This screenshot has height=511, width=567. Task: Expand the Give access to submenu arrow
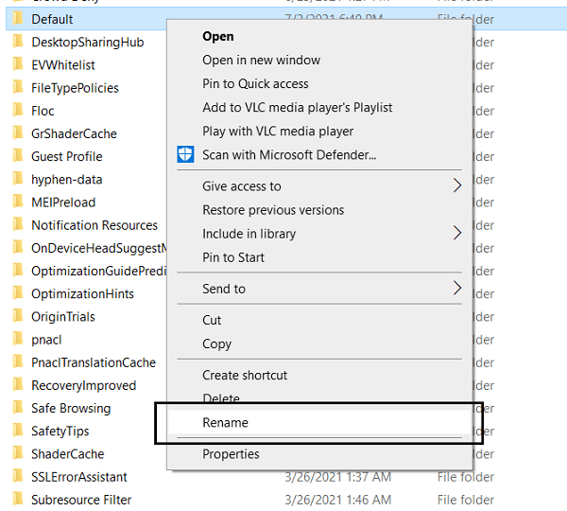coord(457,185)
